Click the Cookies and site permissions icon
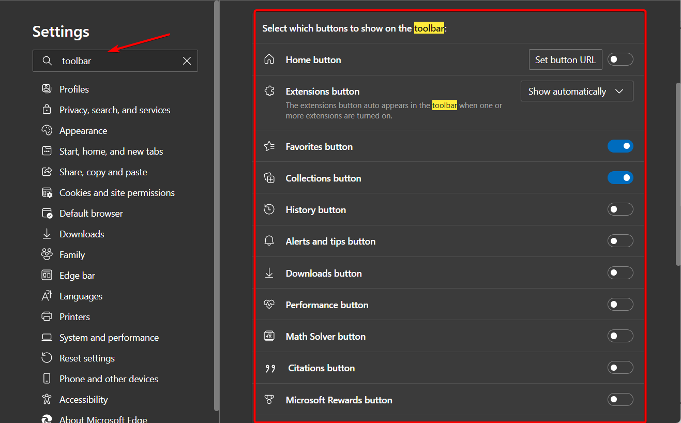This screenshot has width=681, height=423. (x=47, y=193)
